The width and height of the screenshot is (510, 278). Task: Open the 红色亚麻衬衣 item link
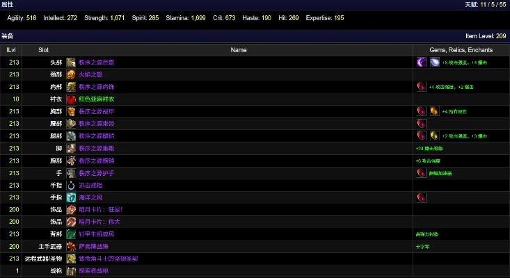[x=97, y=99]
